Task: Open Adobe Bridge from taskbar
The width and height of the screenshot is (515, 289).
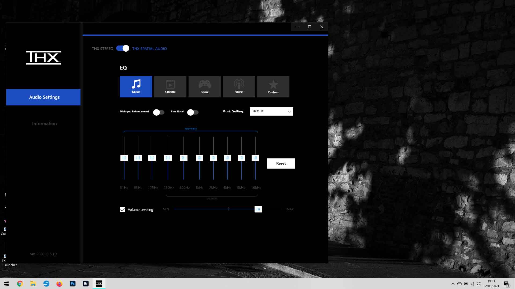Action: pyautogui.click(x=86, y=284)
